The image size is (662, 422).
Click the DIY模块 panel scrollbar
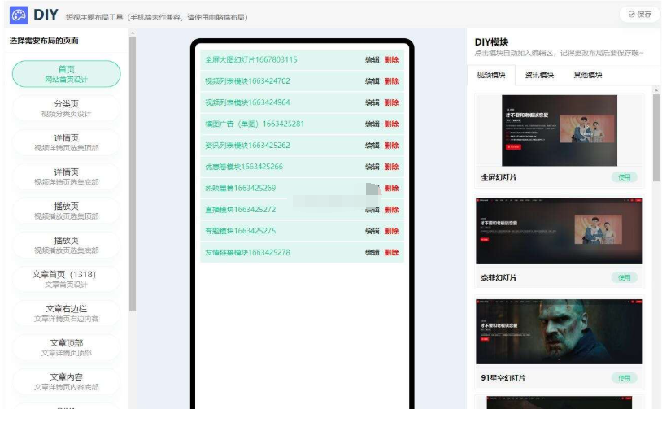656,137
